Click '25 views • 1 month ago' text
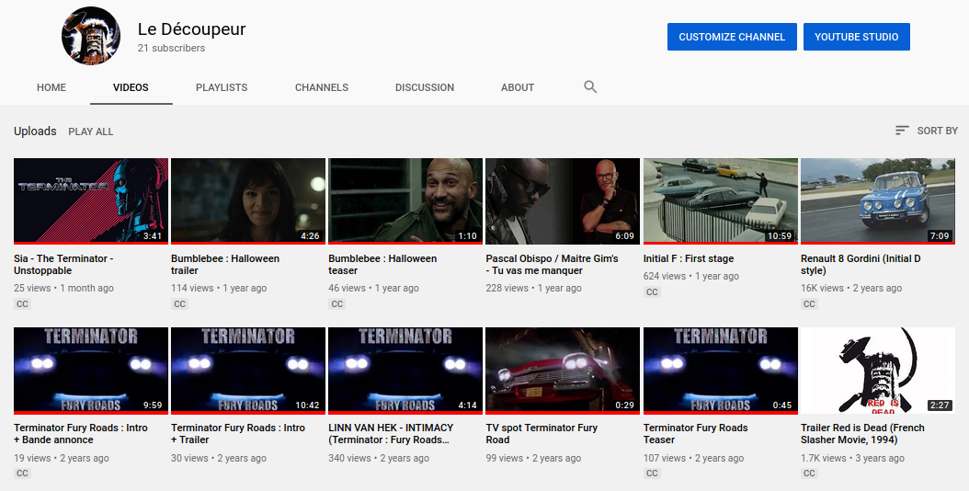 63,288
